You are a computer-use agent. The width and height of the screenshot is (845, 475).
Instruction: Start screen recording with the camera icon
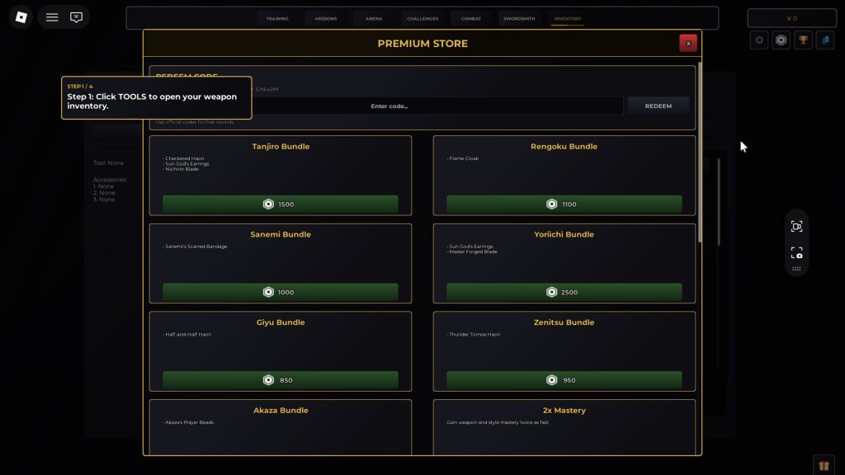click(x=796, y=227)
